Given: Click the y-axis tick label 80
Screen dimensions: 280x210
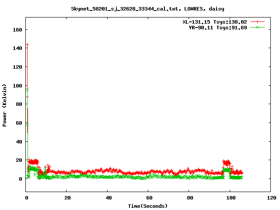Looking at the screenshot, I should click(19, 104).
